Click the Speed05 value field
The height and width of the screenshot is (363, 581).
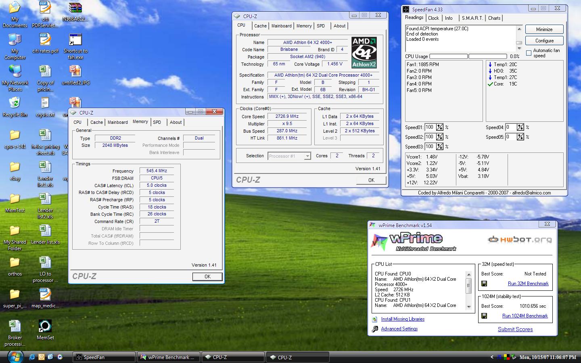pos(510,137)
